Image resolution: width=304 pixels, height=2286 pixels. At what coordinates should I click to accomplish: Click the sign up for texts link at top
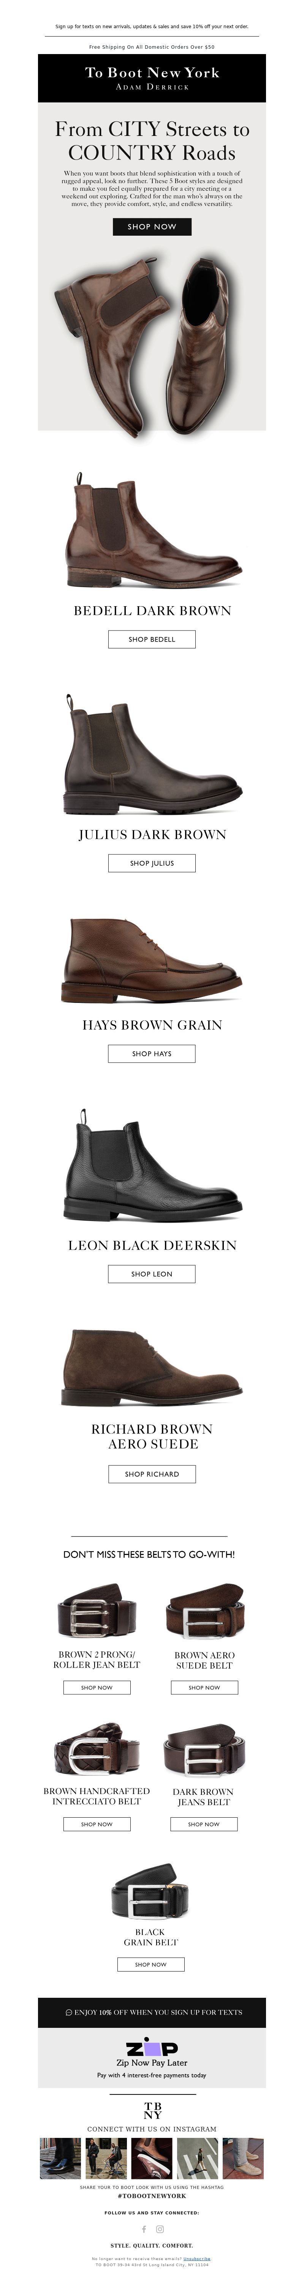[x=152, y=27]
